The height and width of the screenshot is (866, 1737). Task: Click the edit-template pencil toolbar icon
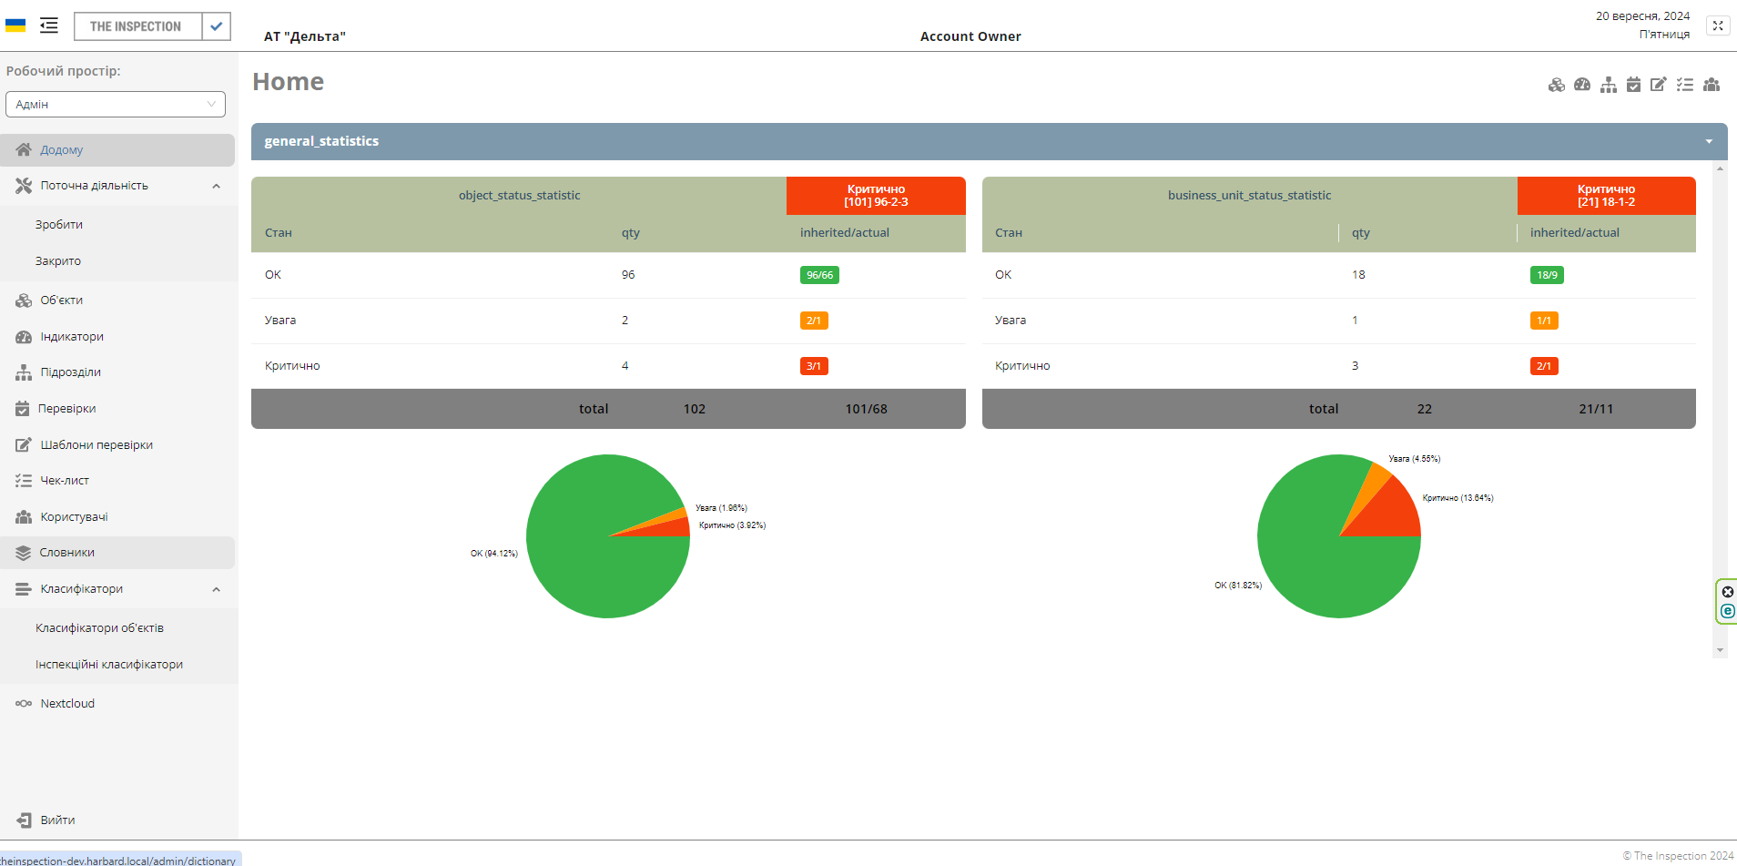1659,85
